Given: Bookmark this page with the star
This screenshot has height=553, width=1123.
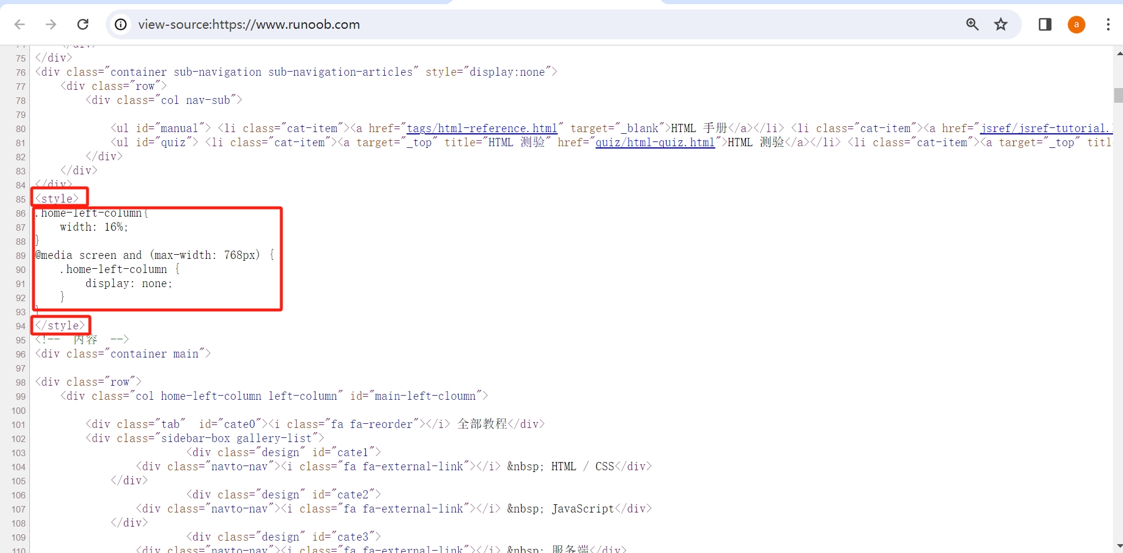Looking at the screenshot, I should [1001, 24].
